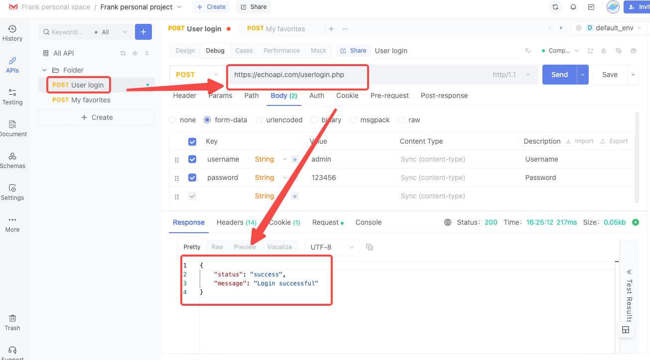Open the UTF-8 encoding dropdown
The width and height of the screenshot is (650, 360).
point(332,247)
